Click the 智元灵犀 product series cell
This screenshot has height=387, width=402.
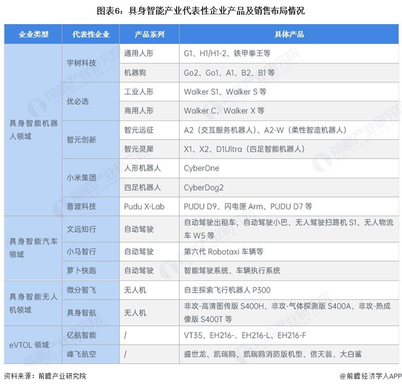149,149
